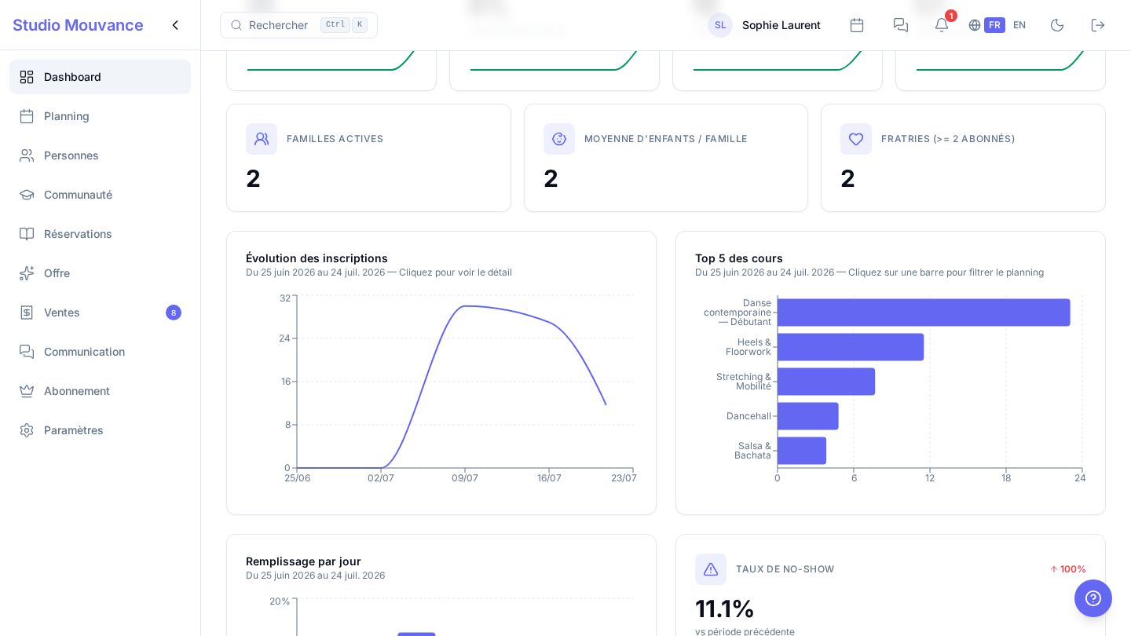The image size is (1131, 636).
Task: Toggle dark mode with moon icon
Action: 1057,25
